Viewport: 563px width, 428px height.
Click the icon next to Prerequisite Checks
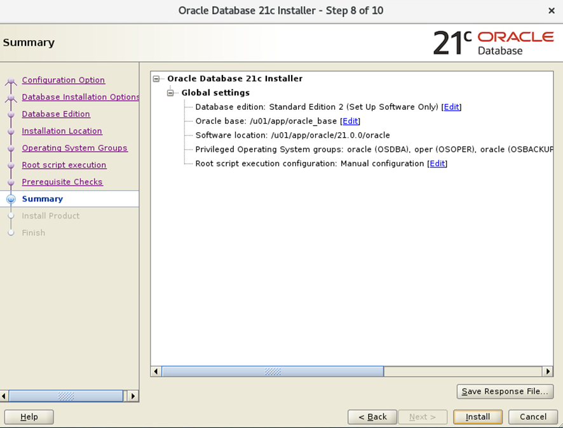[x=11, y=182]
